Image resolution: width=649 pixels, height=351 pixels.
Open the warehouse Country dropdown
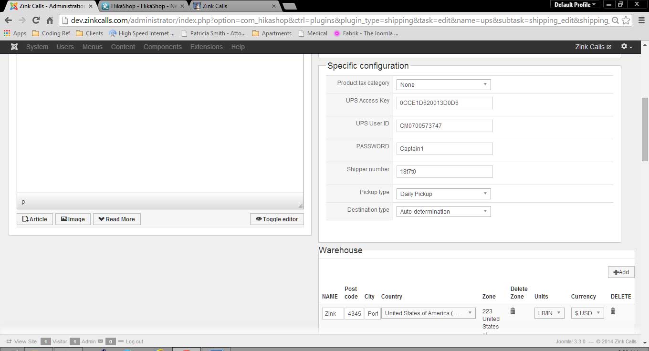429,313
